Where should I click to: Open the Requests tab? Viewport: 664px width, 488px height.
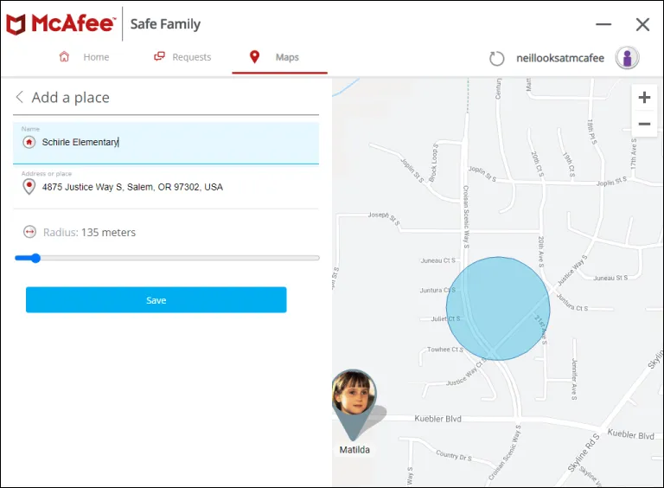[x=182, y=57]
